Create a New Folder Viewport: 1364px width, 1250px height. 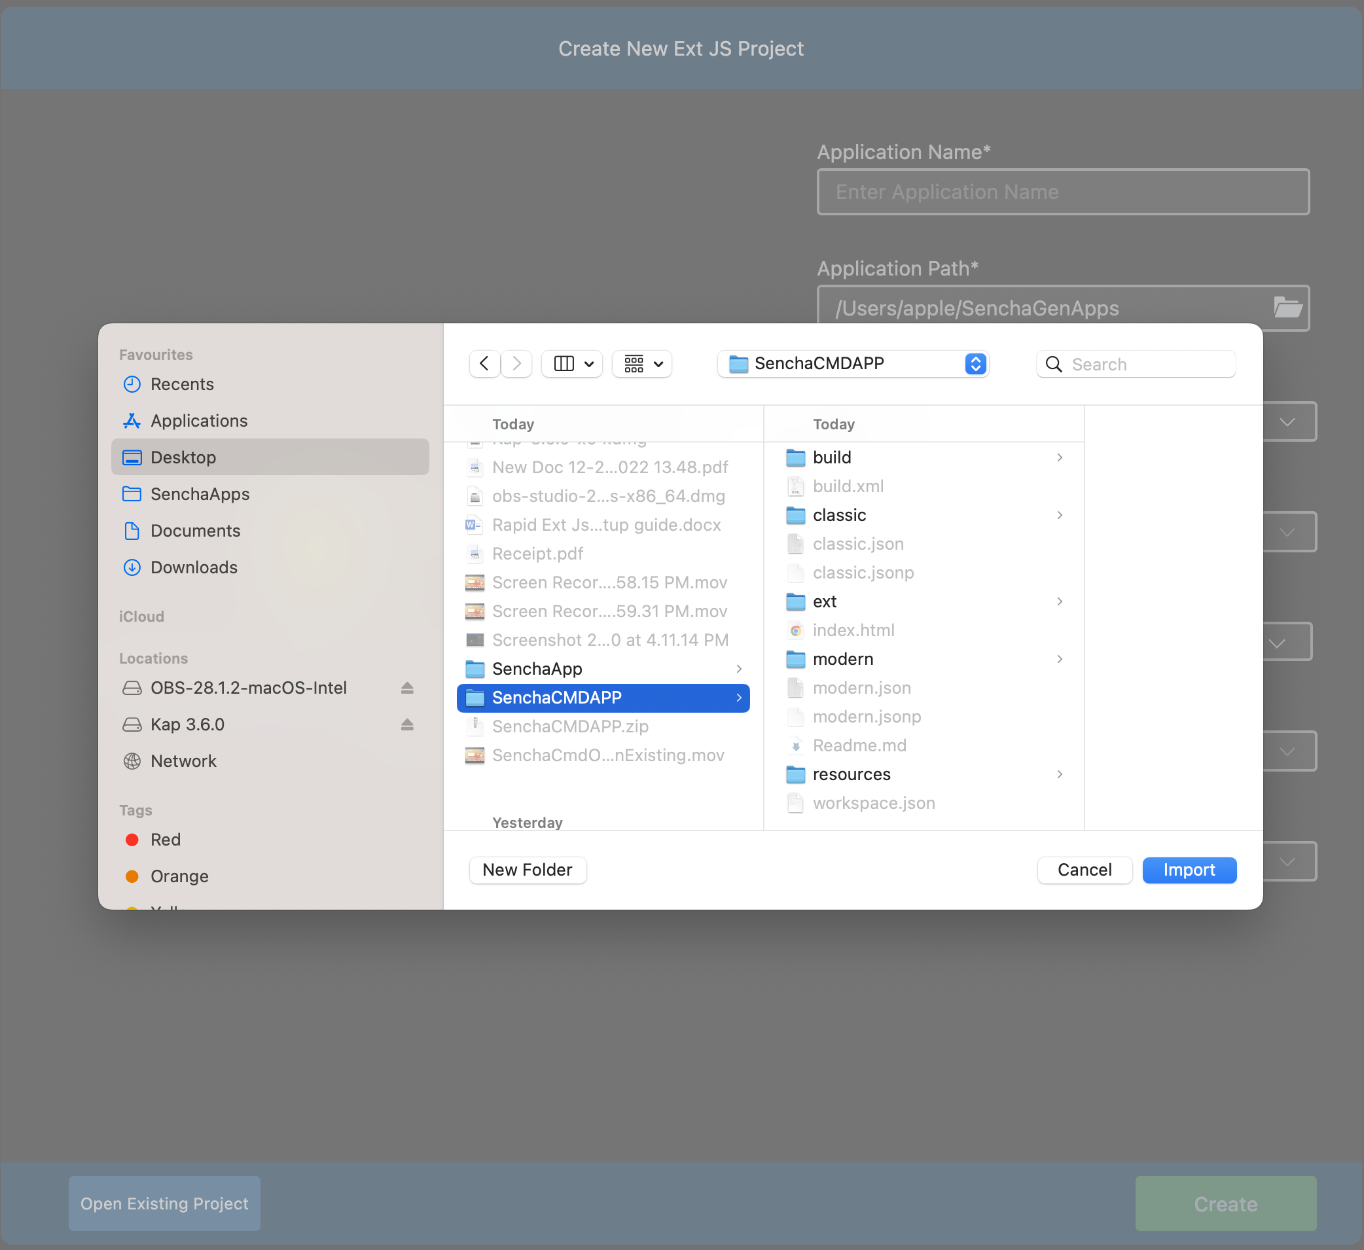click(527, 870)
